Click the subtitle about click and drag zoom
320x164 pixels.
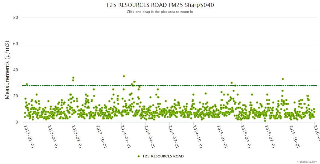[160, 12]
